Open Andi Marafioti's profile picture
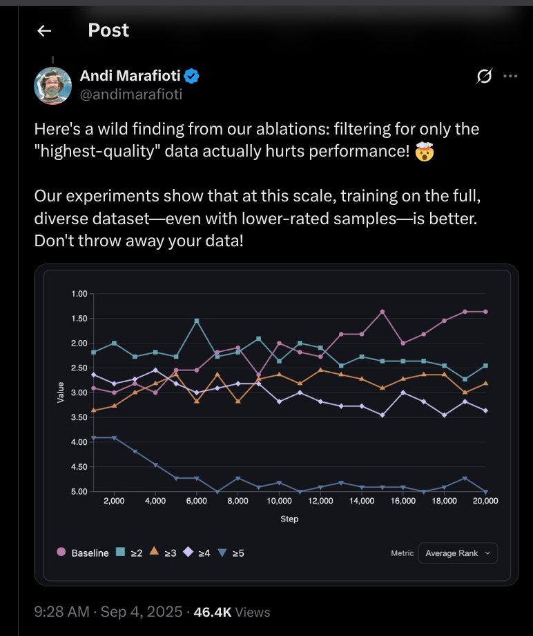The width and height of the screenshot is (533, 636). click(x=52, y=86)
